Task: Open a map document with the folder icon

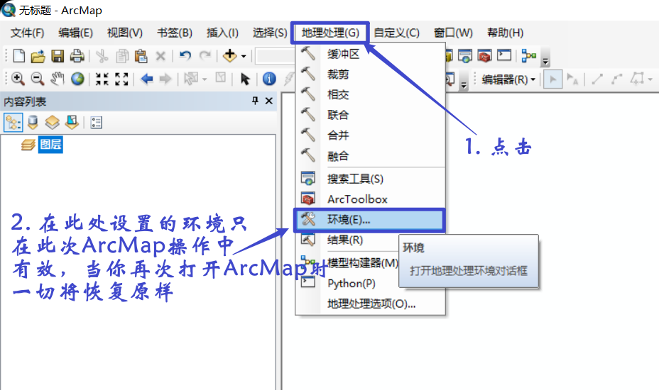Action: click(38, 56)
